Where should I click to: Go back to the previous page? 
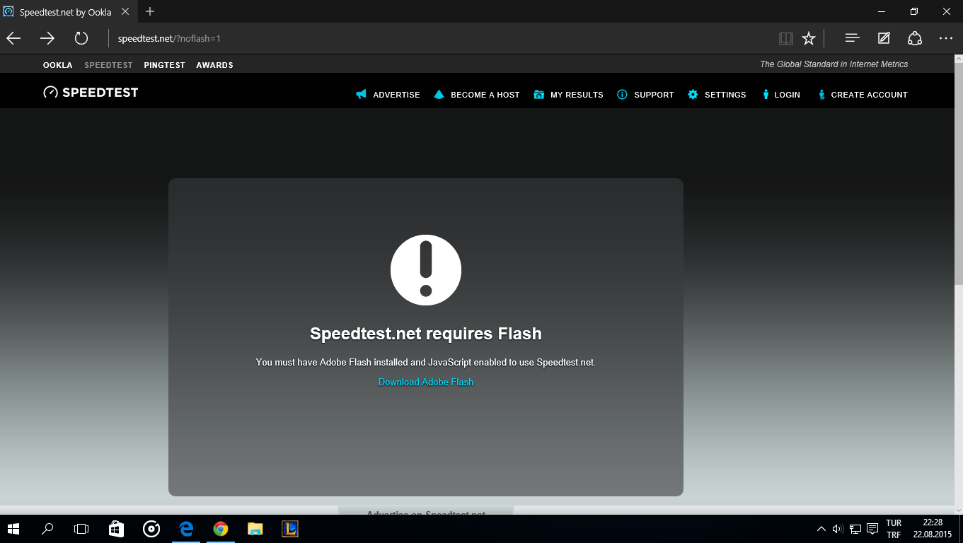tap(13, 38)
